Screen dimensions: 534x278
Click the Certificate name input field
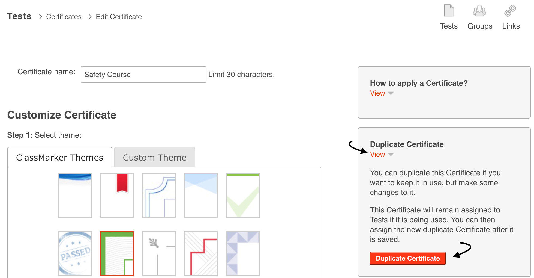143,75
